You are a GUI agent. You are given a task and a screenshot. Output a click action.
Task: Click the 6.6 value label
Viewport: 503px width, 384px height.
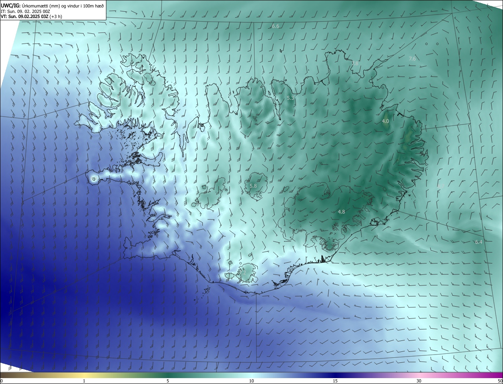pos(275,26)
